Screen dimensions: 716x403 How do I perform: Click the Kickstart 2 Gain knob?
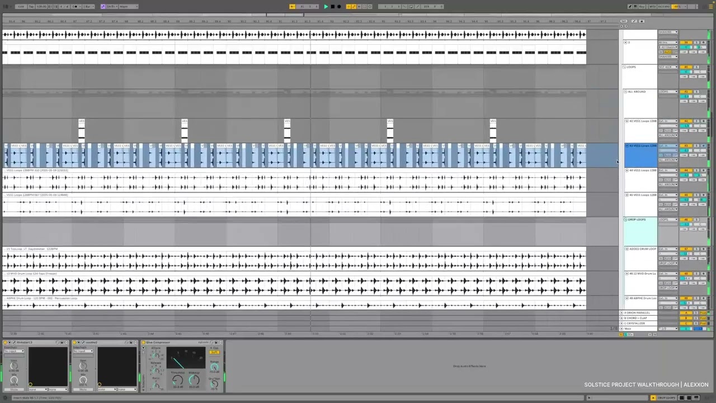[14, 366]
